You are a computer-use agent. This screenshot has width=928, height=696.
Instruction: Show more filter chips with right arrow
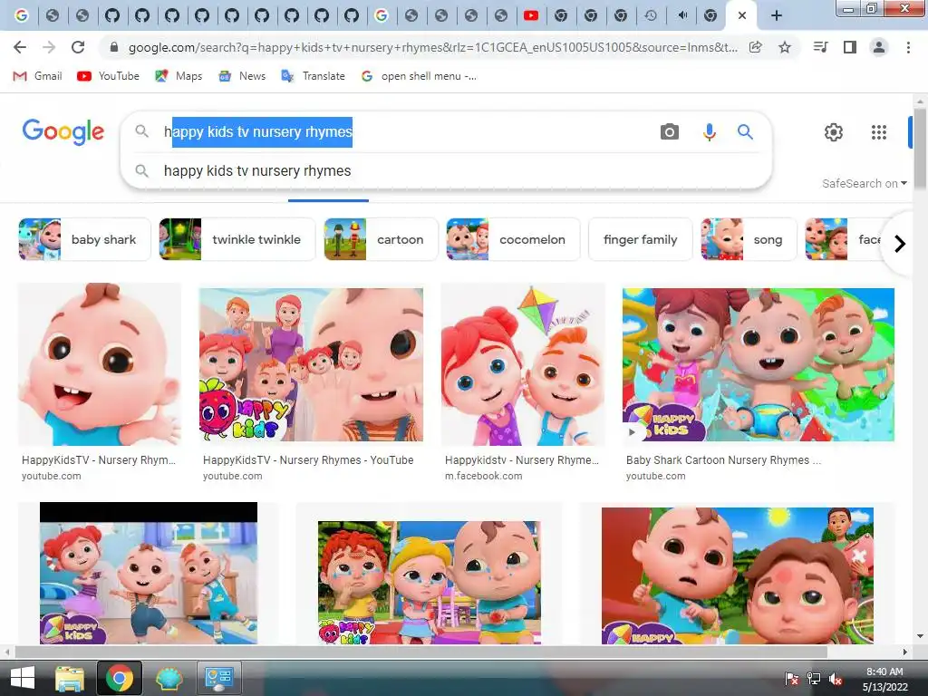pyautogui.click(x=900, y=243)
